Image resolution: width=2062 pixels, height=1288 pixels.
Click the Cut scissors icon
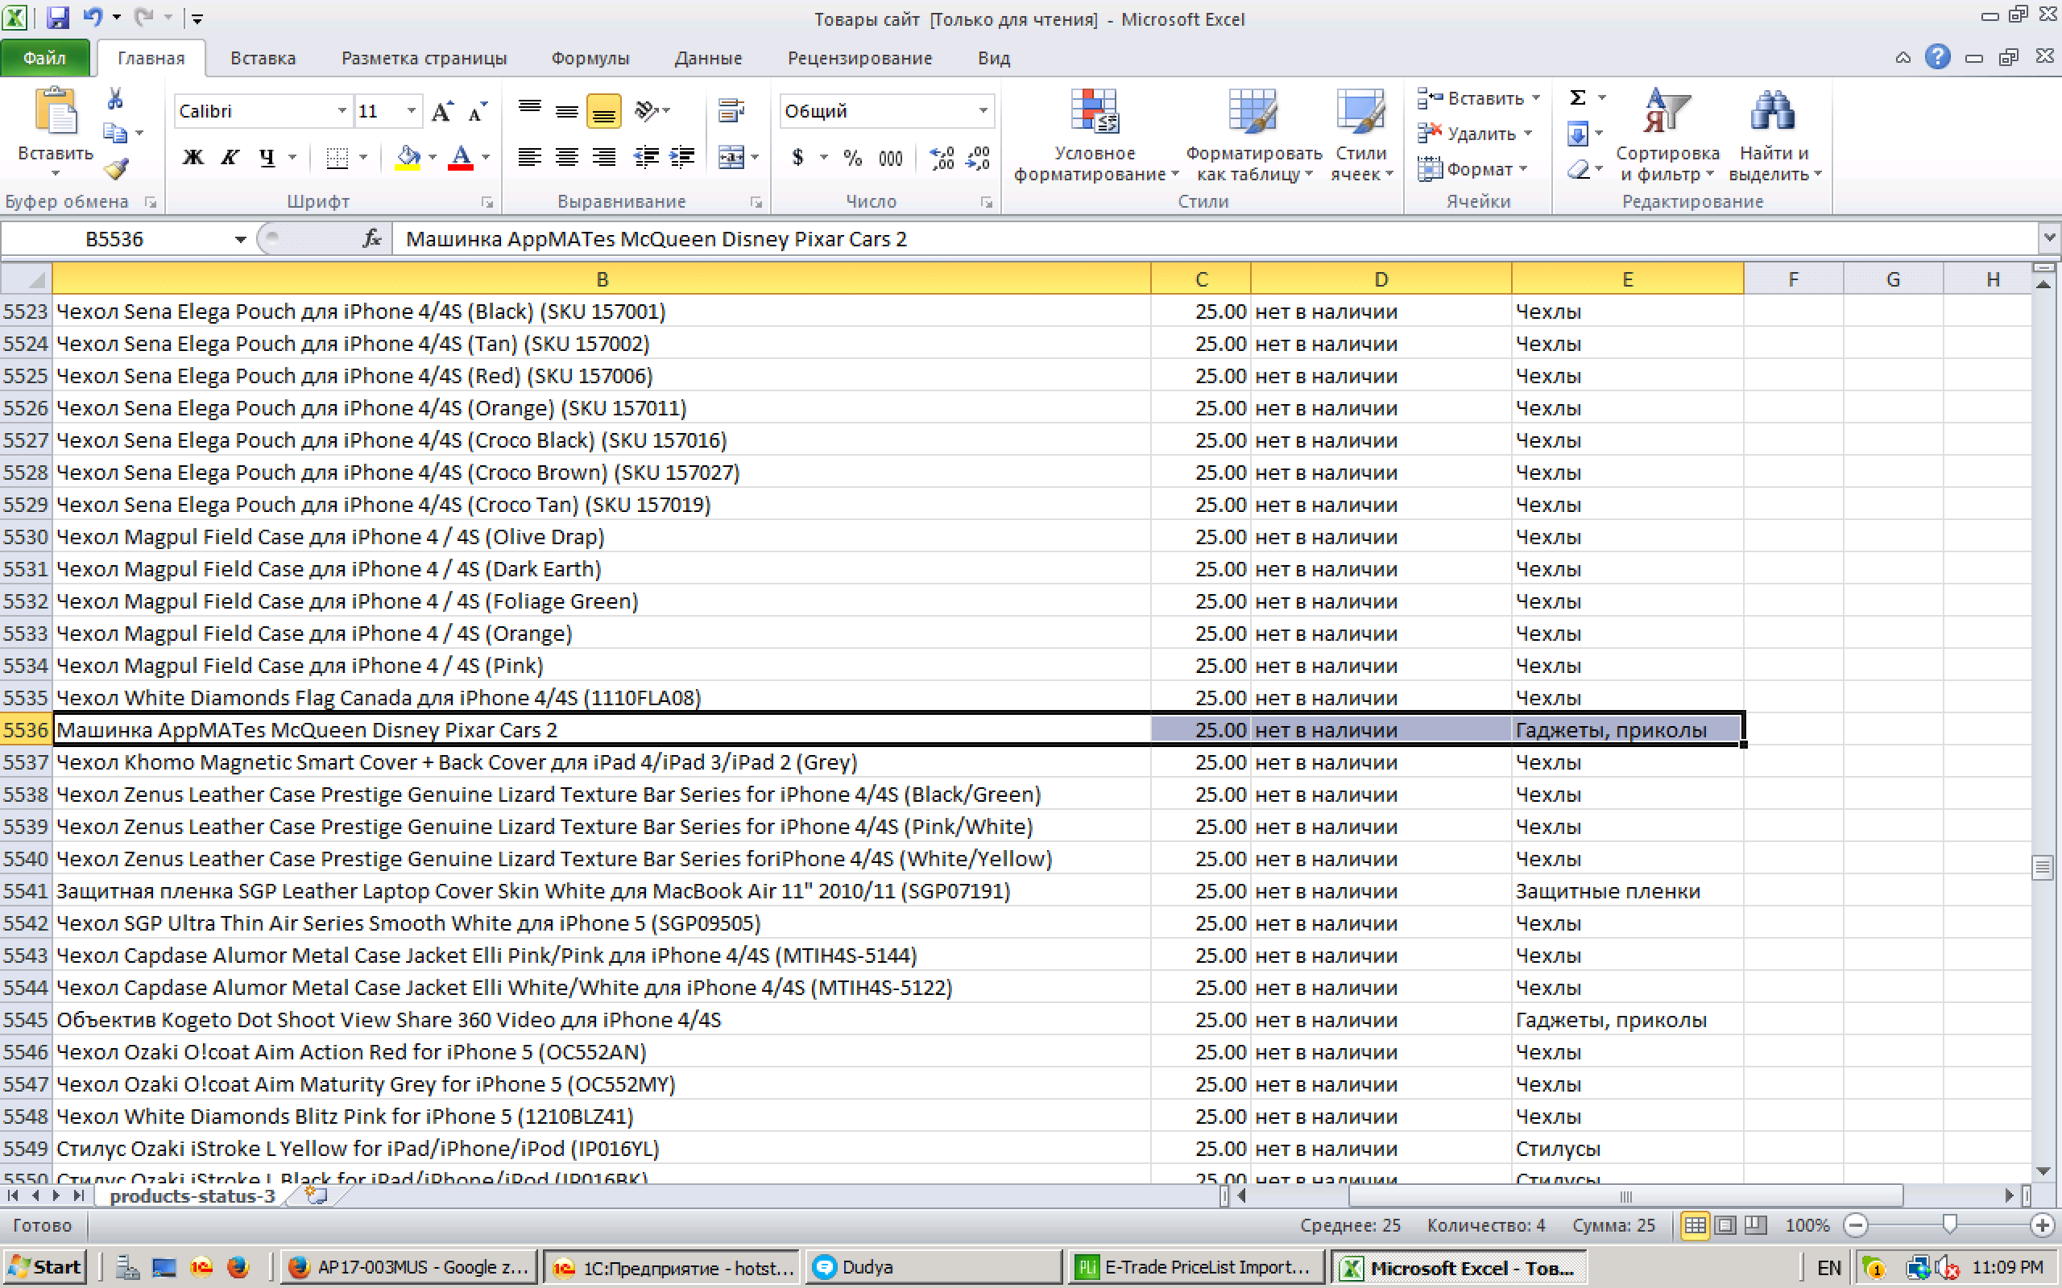115,99
